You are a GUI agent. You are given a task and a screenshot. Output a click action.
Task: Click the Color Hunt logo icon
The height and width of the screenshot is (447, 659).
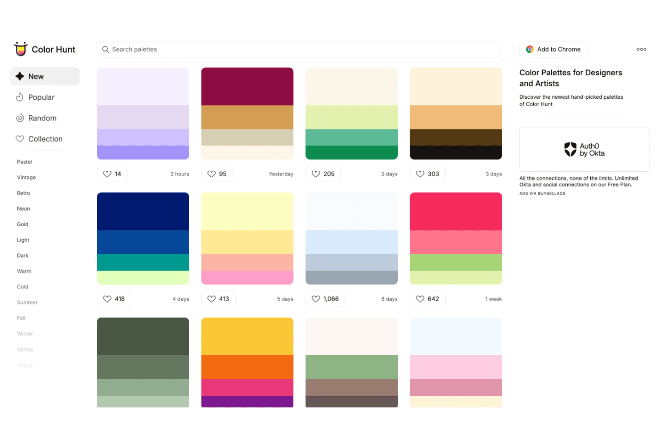pos(21,49)
